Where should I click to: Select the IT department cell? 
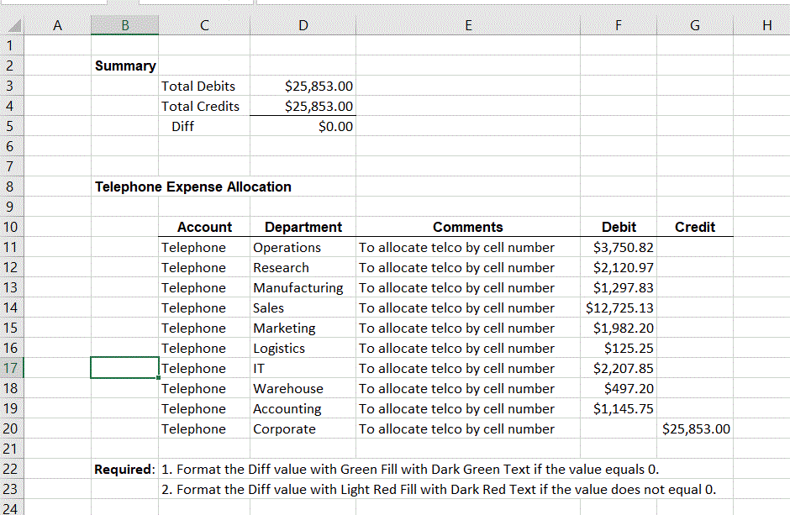pyautogui.click(x=303, y=368)
